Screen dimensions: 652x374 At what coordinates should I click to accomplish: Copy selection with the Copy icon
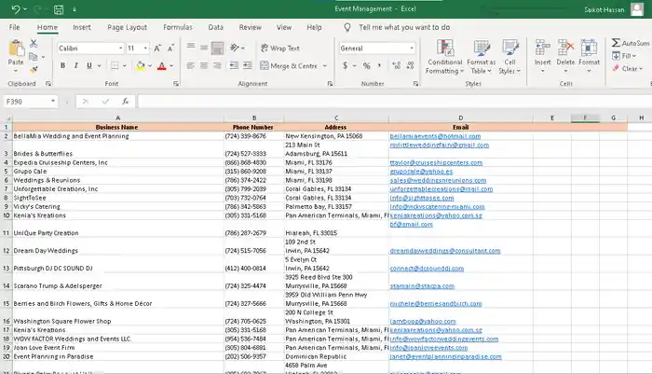[x=34, y=56]
